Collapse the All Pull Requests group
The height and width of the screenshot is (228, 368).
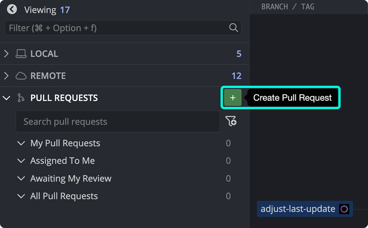(x=21, y=196)
